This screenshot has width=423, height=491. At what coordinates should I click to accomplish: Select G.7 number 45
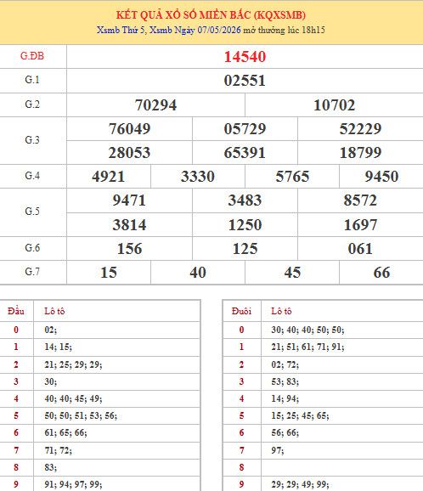tap(292, 273)
